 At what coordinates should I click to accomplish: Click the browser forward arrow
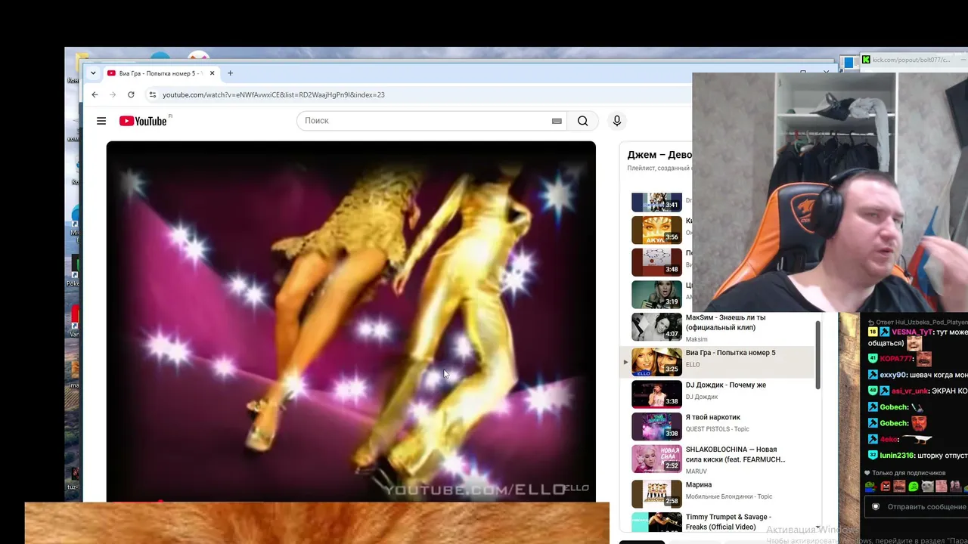coord(113,94)
